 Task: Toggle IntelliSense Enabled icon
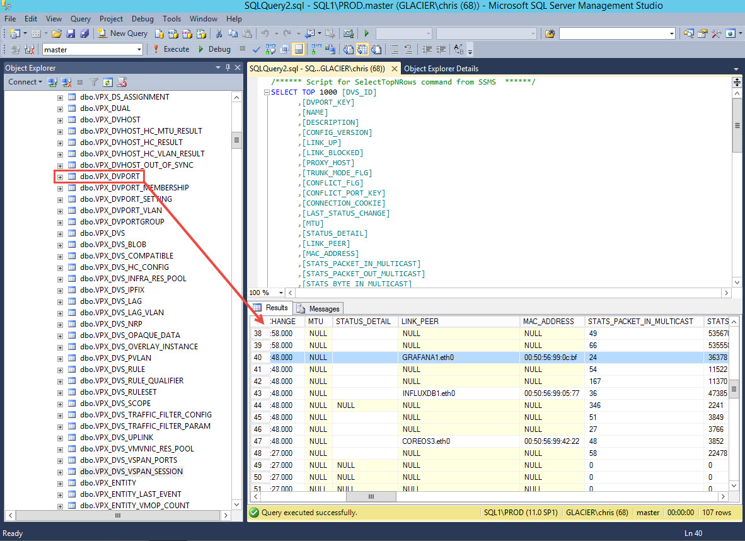(298, 49)
